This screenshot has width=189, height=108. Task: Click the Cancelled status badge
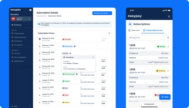pyautogui.click(x=67, y=39)
